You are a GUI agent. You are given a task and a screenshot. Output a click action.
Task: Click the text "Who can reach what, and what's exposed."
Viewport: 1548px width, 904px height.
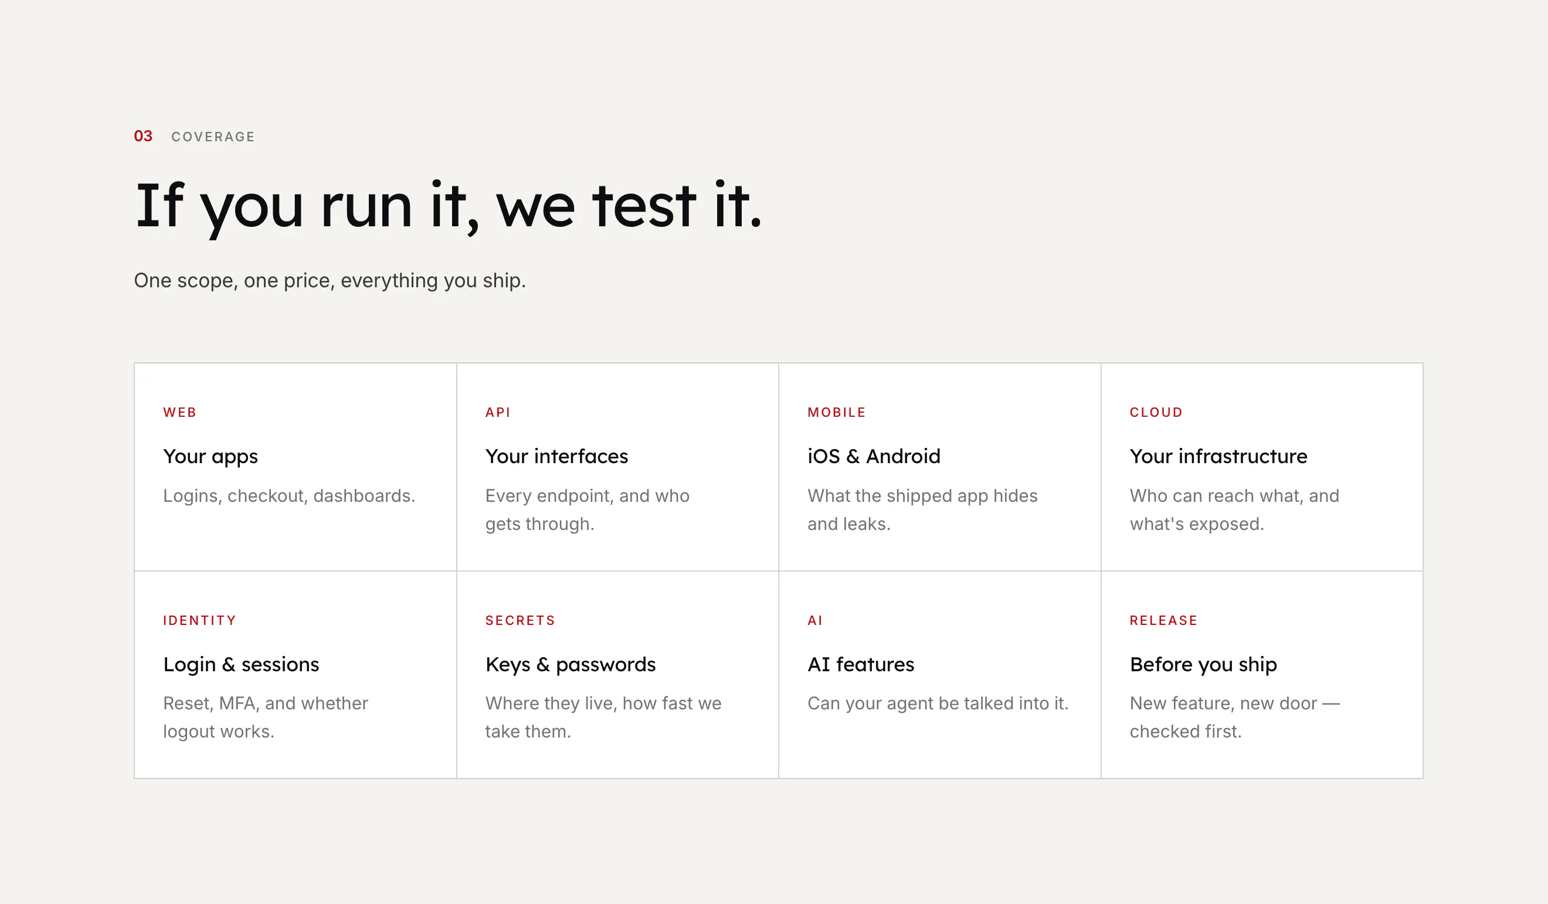click(1234, 509)
